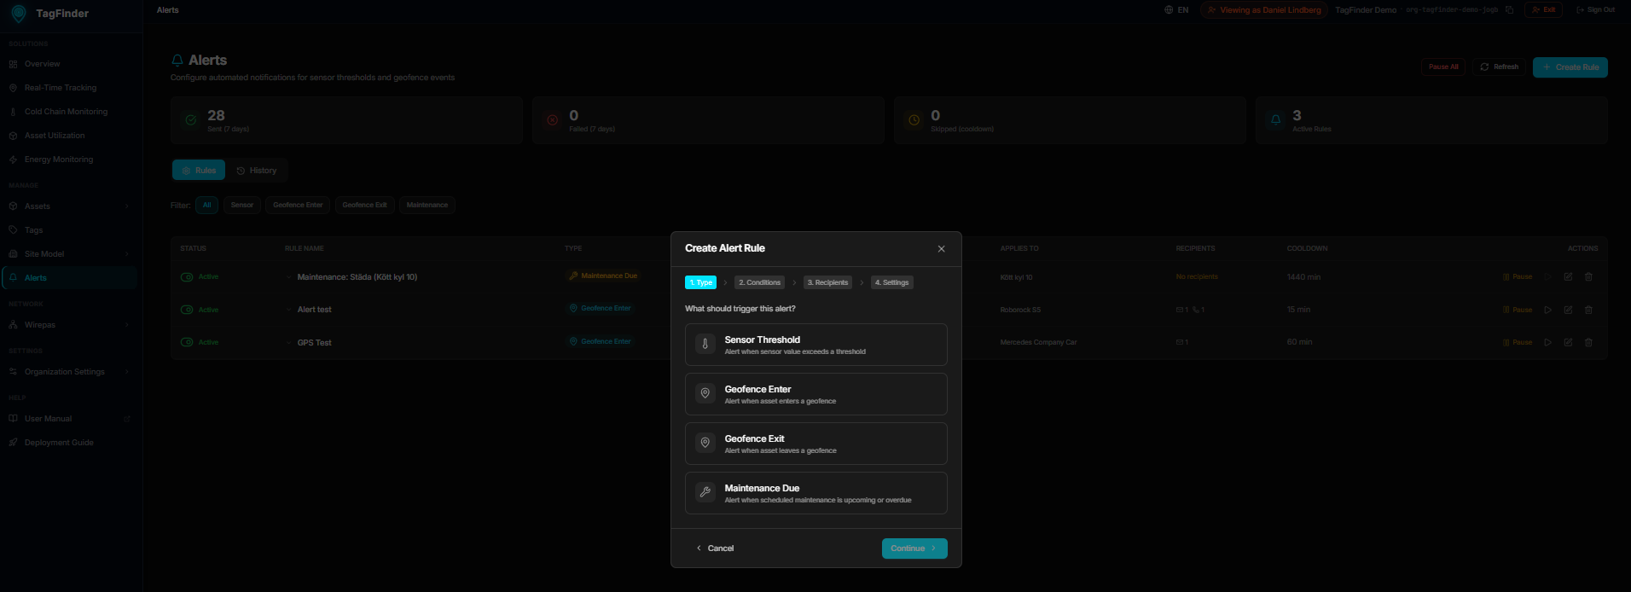Open Overview in the sidebar
The height and width of the screenshot is (592, 1631).
(68, 64)
